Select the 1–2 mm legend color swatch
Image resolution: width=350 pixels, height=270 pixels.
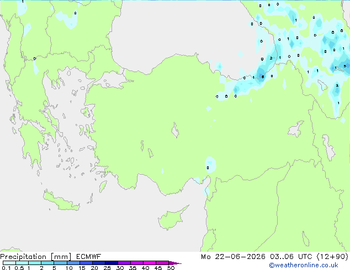(35, 263)
